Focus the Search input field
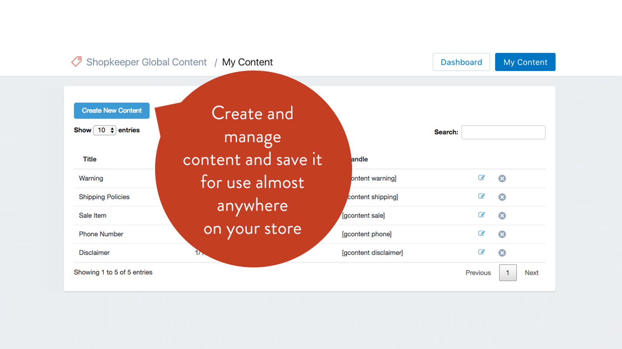This screenshot has height=349, width=622. pyautogui.click(x=503, y=132)
